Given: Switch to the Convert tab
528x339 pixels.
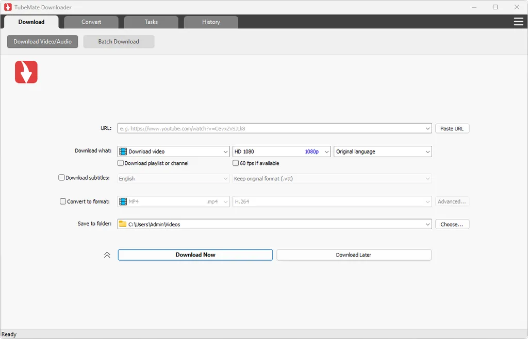Looking at the screenshot, I should (x=91, y=22).
